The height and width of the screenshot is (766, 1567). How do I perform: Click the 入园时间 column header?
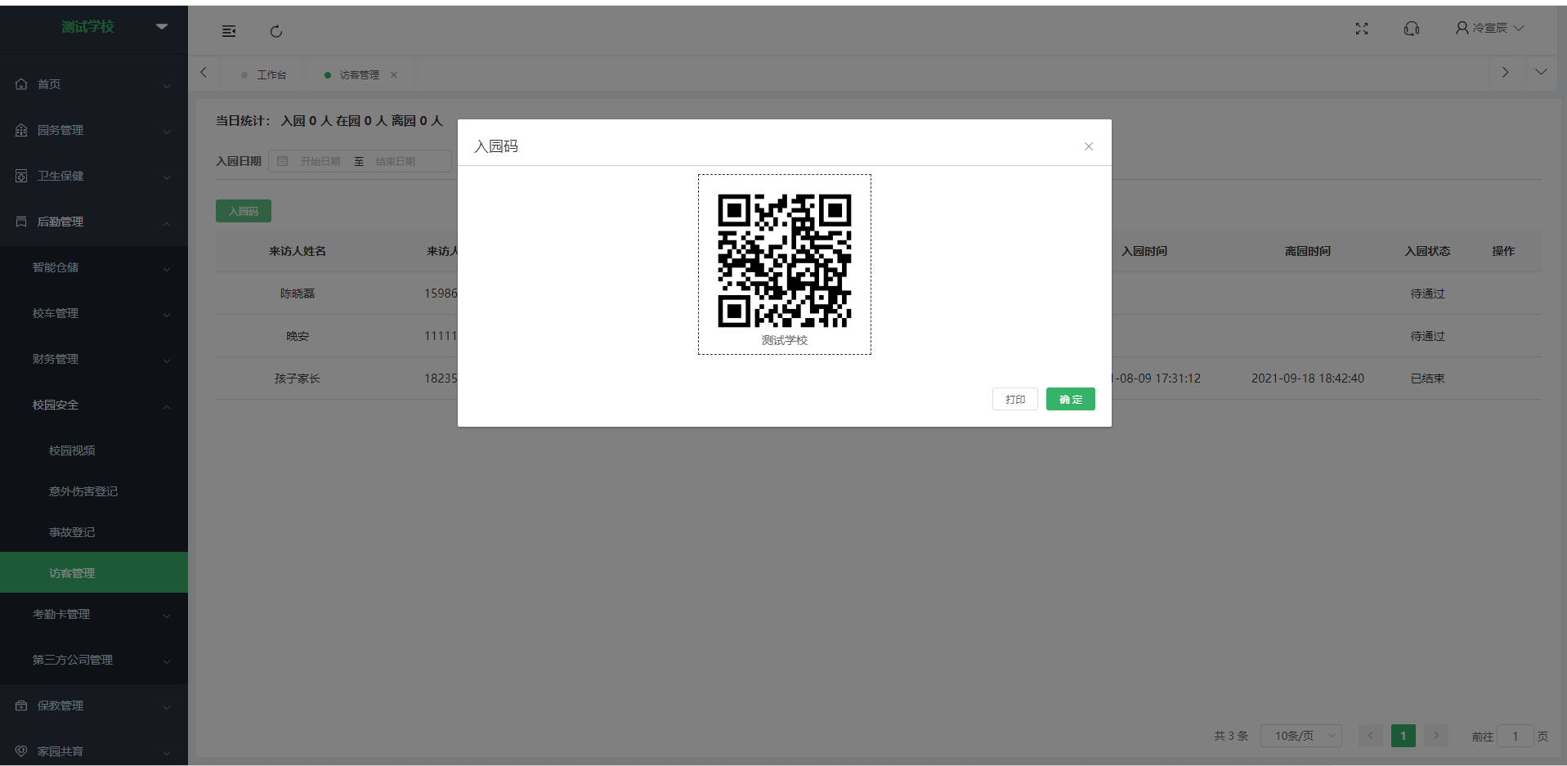(x=1144, y=251)
